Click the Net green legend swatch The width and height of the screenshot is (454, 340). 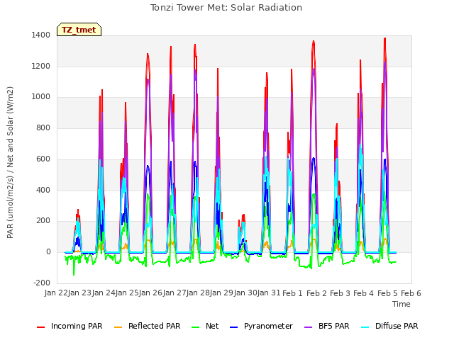tap(196, 327)
